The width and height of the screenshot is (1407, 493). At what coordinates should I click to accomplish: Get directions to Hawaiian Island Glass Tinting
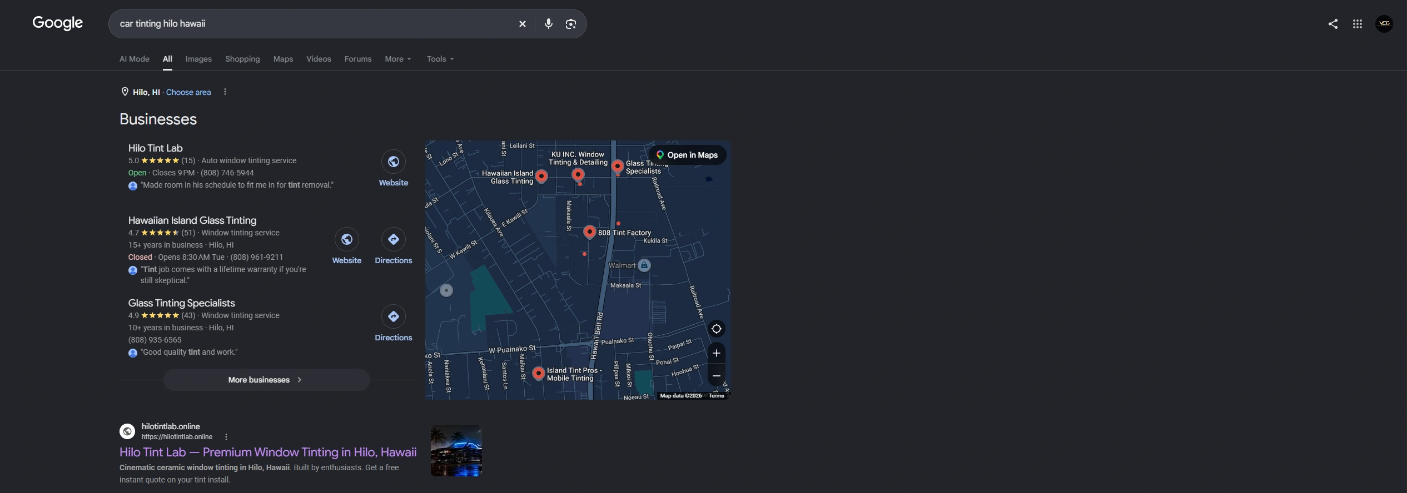tap(393, 239)
